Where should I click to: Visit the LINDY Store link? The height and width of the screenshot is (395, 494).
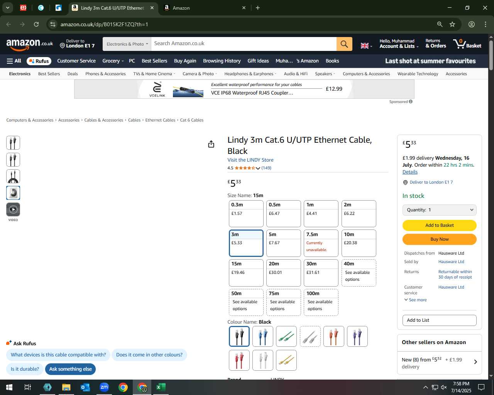[x=250, y=160]
